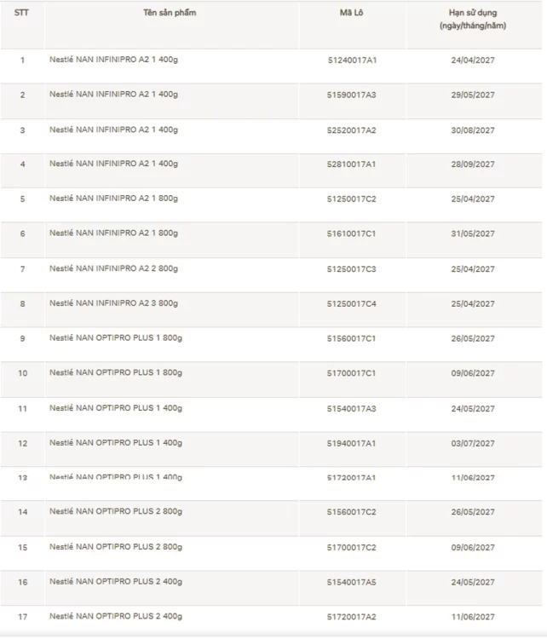This screenshot has height=639, width=547.
Task: Select batch code 51540017A3
Action: 352,408
